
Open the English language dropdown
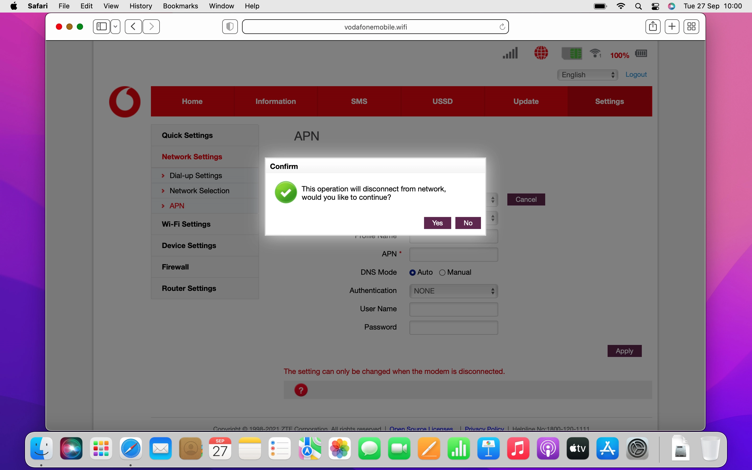coord(587,75)
